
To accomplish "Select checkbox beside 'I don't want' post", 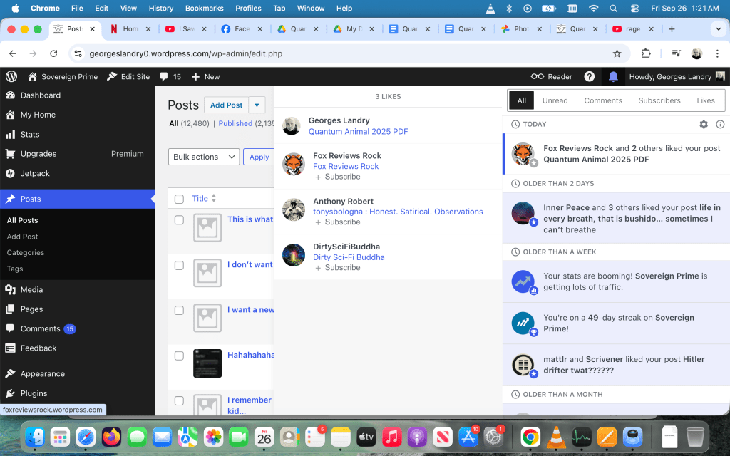I will pos(179,265).
